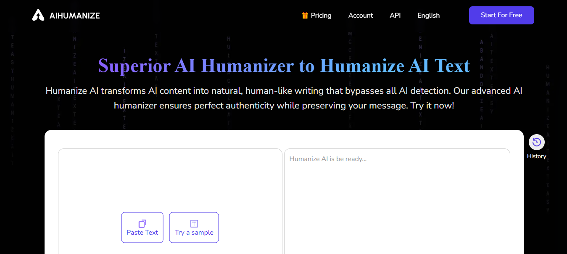
Task: Click the AIHUMANIZE brand name text
Action: coord(74,16)
